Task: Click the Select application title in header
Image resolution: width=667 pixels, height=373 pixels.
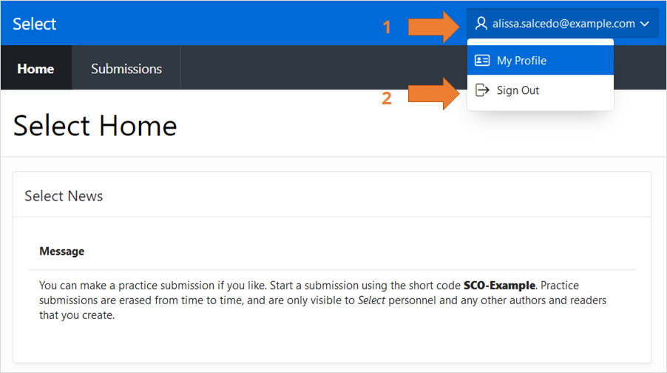Action: pyautogui.click(x=35, y=24)
